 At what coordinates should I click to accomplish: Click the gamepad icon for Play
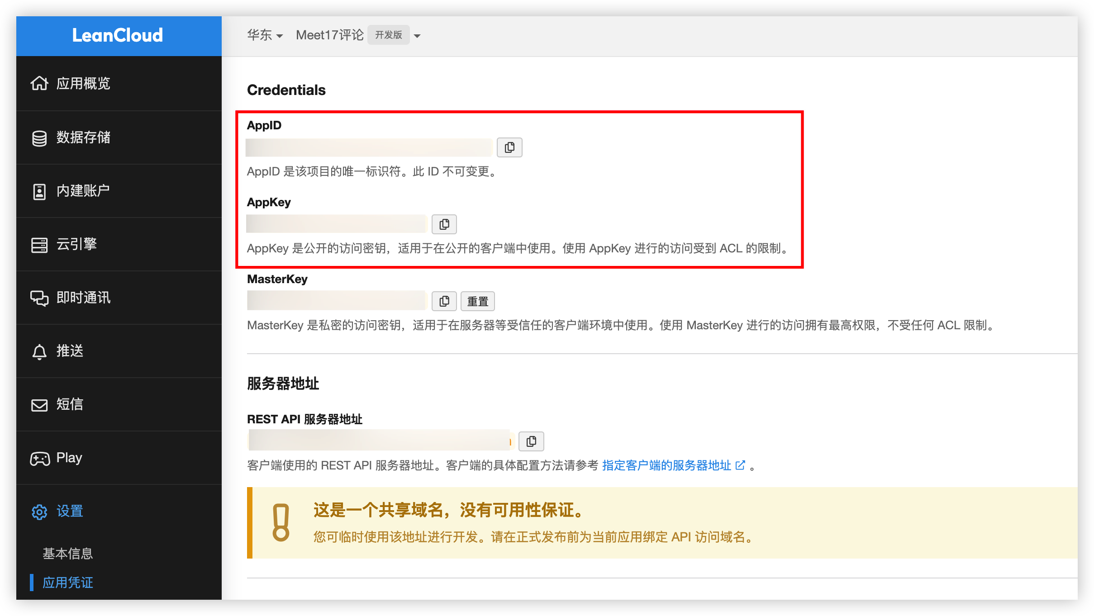coord(39,459)
